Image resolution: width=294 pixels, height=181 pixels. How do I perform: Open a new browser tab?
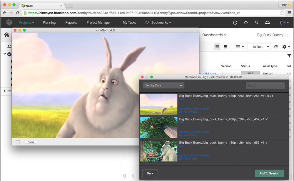tap(69, 6)
